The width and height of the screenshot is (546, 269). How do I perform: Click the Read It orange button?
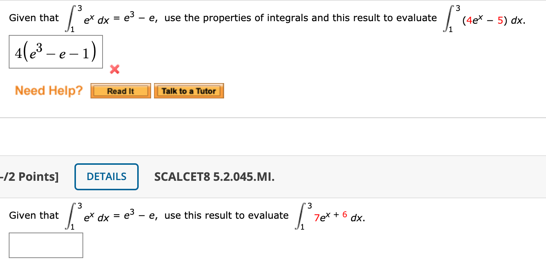point(120,91)
